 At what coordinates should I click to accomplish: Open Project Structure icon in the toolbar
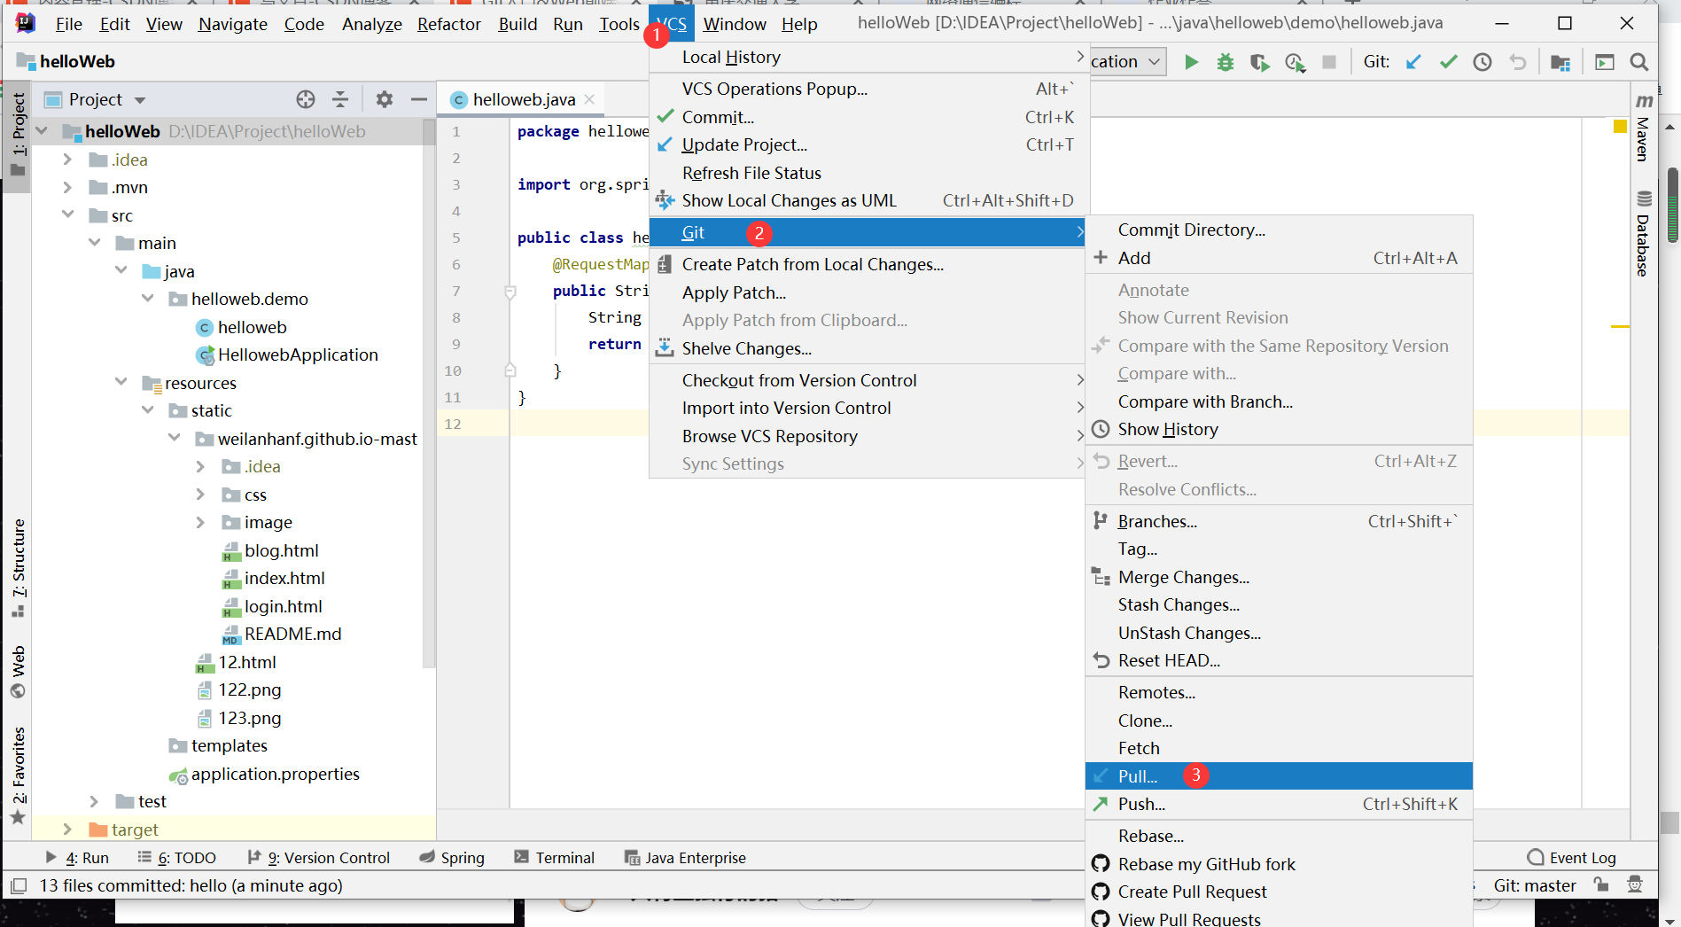1560,62
